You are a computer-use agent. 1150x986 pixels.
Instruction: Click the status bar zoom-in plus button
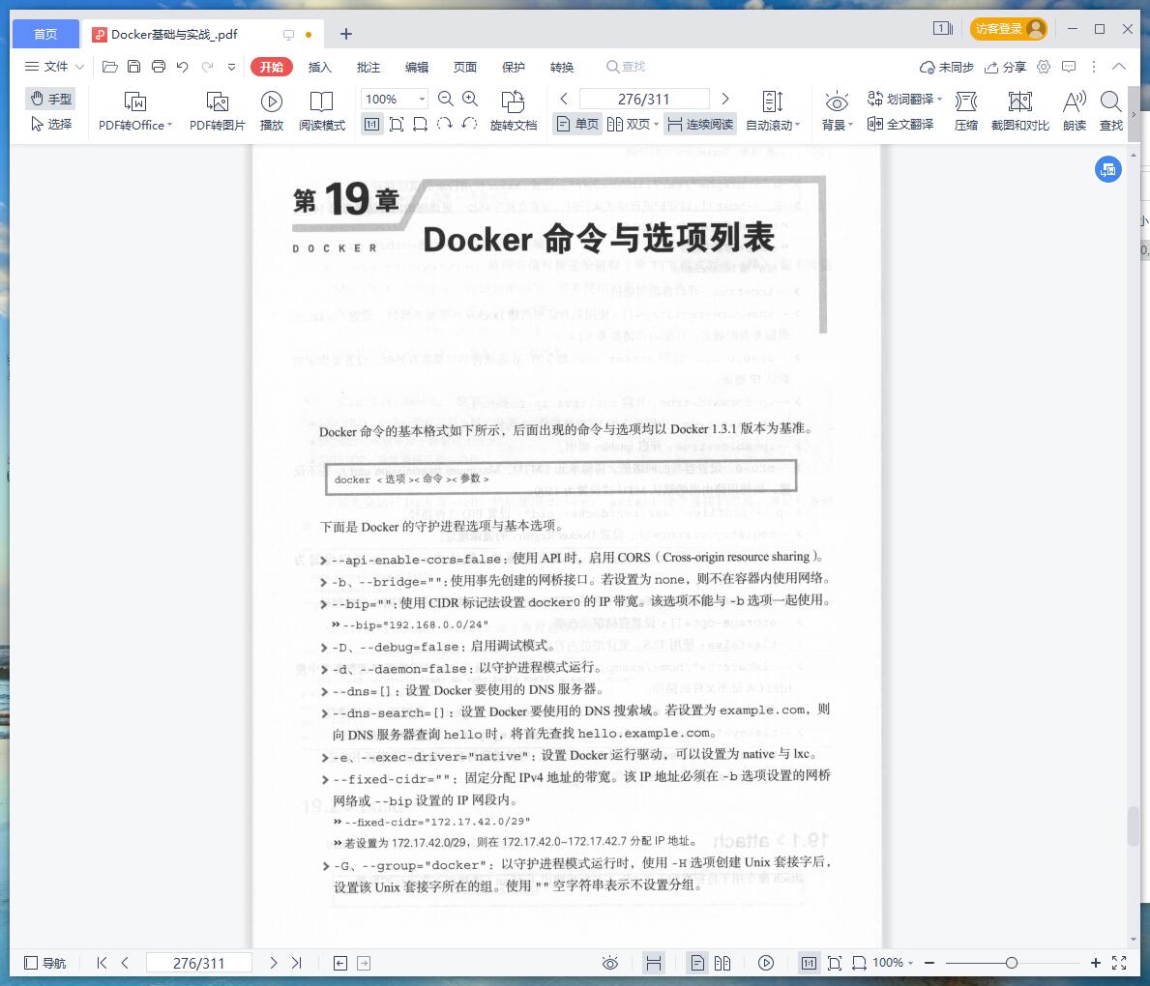pos(1096,963)
